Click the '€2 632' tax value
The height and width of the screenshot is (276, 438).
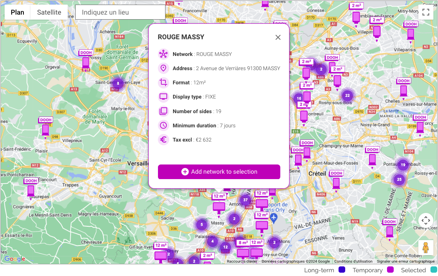[x=204, y=140]
